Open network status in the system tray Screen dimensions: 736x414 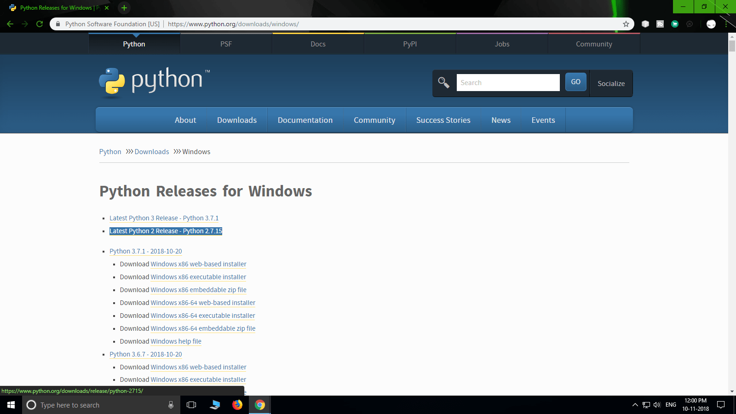[646, 405]
